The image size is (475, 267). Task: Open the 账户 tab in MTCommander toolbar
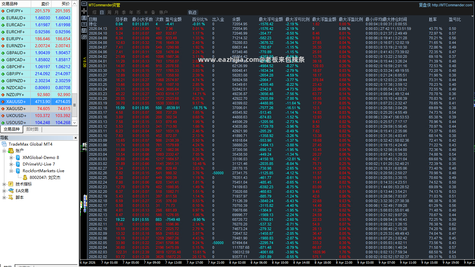click(x=163, y=13)
